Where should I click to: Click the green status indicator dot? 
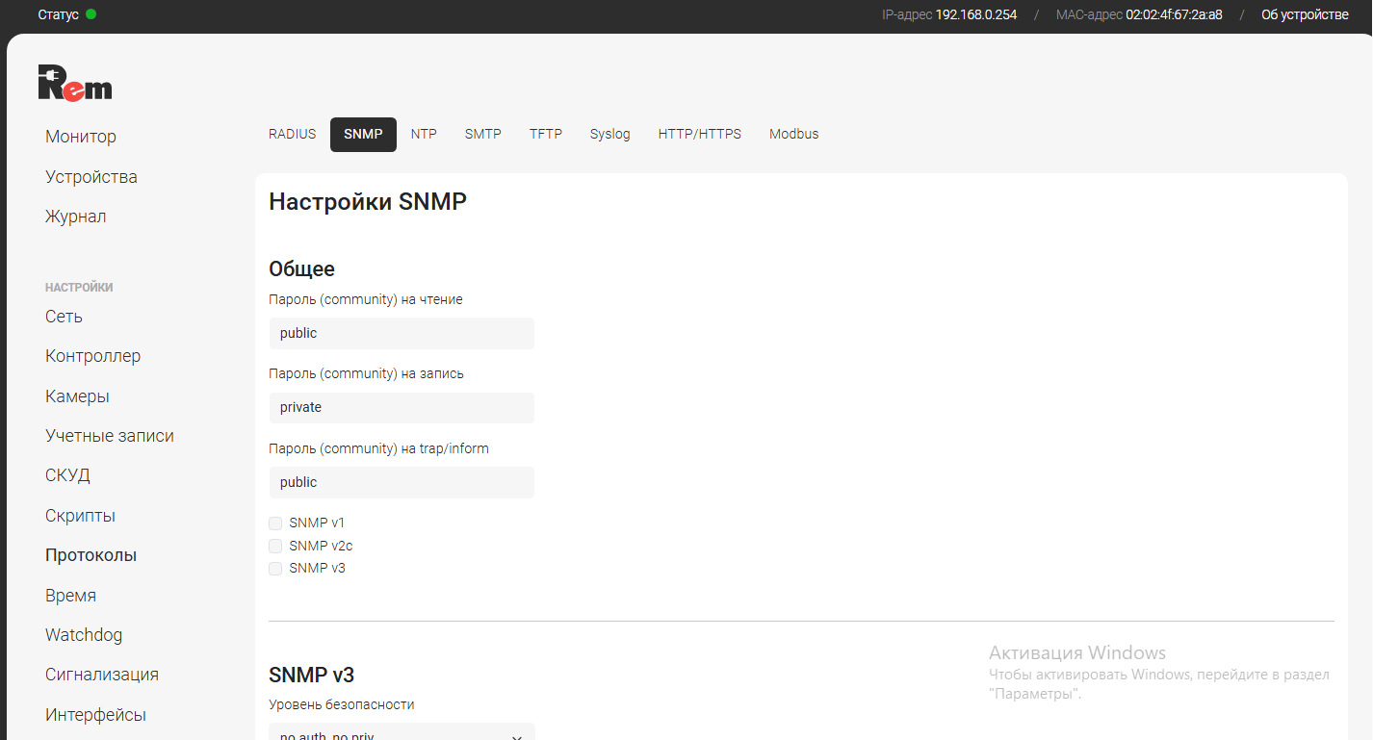coord(91,14)
